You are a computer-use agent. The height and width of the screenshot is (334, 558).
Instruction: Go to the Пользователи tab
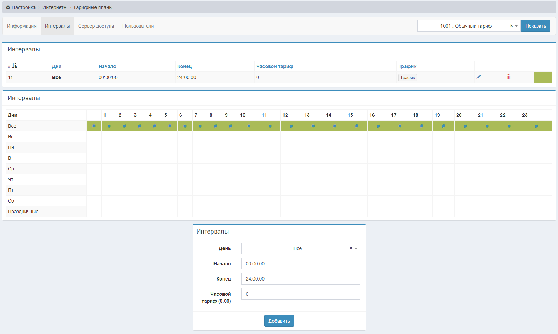click(138, 26)
